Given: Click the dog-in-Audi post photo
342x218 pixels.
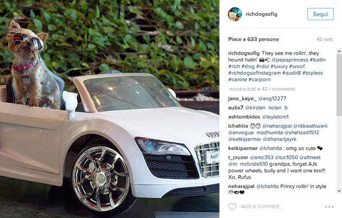Looking at the screenshot, I should pyautogui.click(x=110, y=109).
